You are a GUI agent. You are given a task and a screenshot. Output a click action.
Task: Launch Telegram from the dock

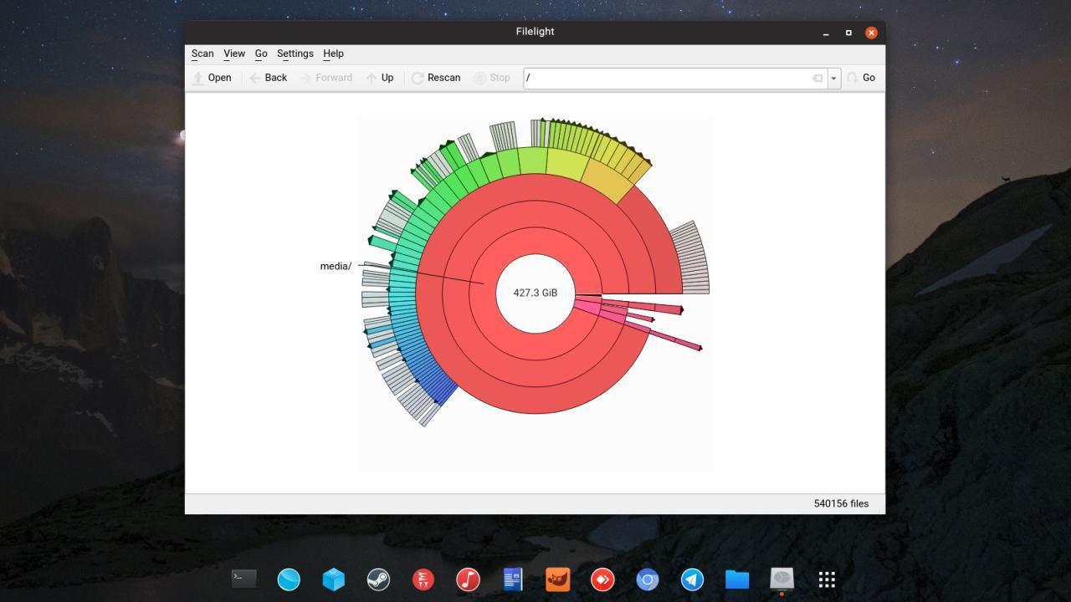[692, 579]
